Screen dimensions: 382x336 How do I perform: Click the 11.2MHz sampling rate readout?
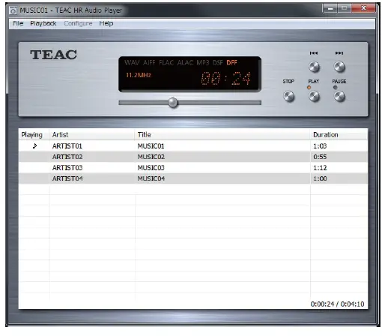click(x=139, y=75)
